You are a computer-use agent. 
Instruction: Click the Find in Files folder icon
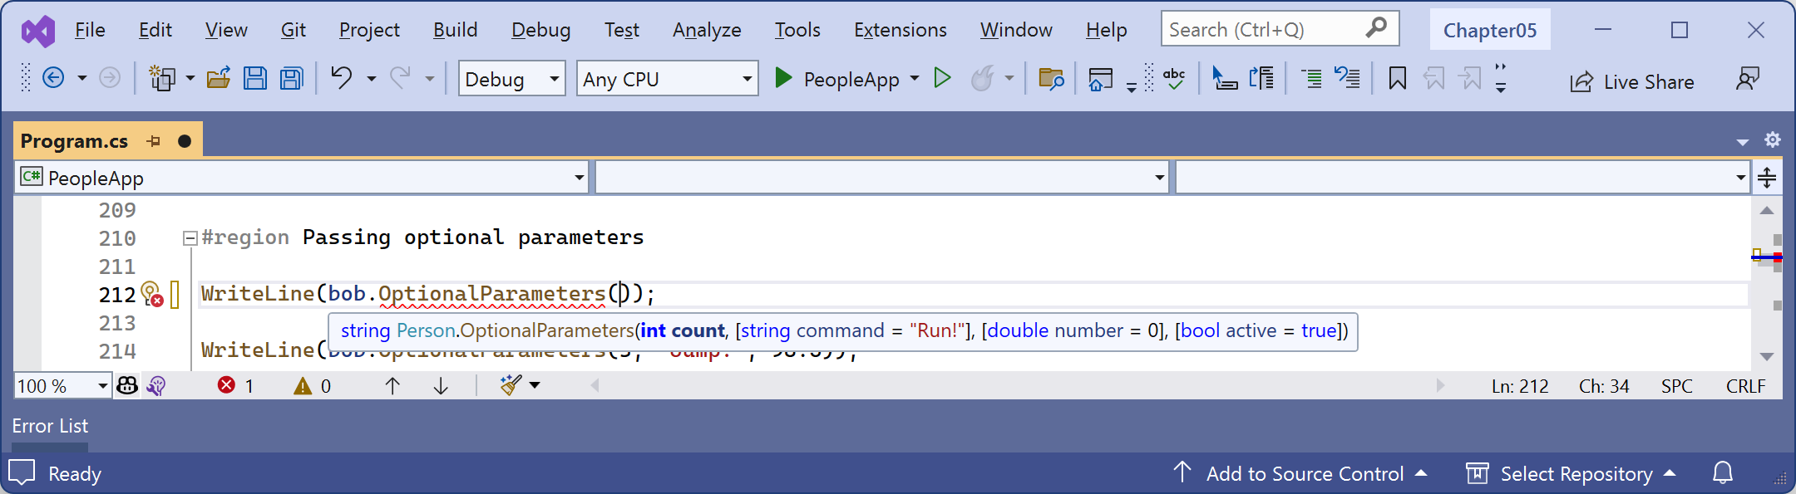coord(1052,79)
